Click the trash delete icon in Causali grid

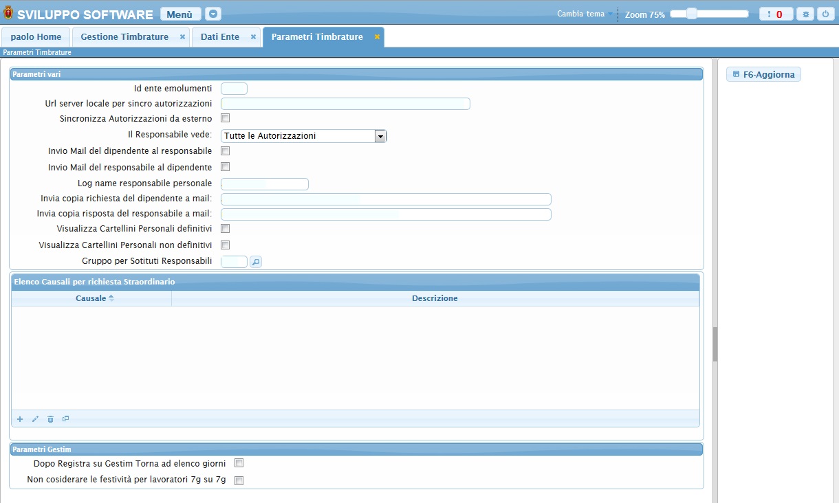pos(50,419)
